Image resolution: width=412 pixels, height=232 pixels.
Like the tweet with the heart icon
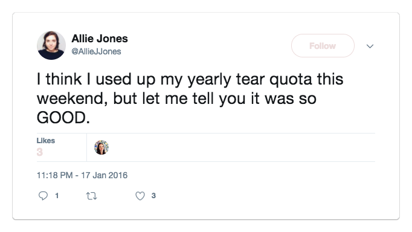140,196
